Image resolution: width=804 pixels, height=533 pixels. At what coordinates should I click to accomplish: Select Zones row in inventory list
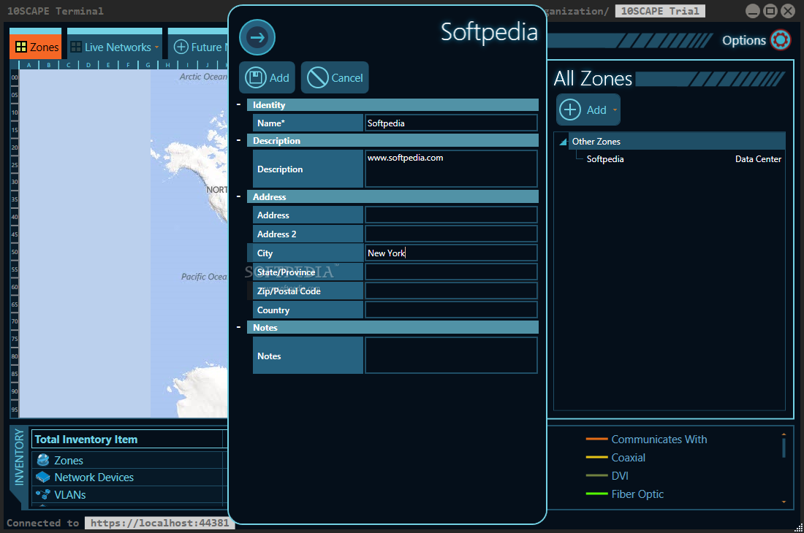[x=128, y=460]
